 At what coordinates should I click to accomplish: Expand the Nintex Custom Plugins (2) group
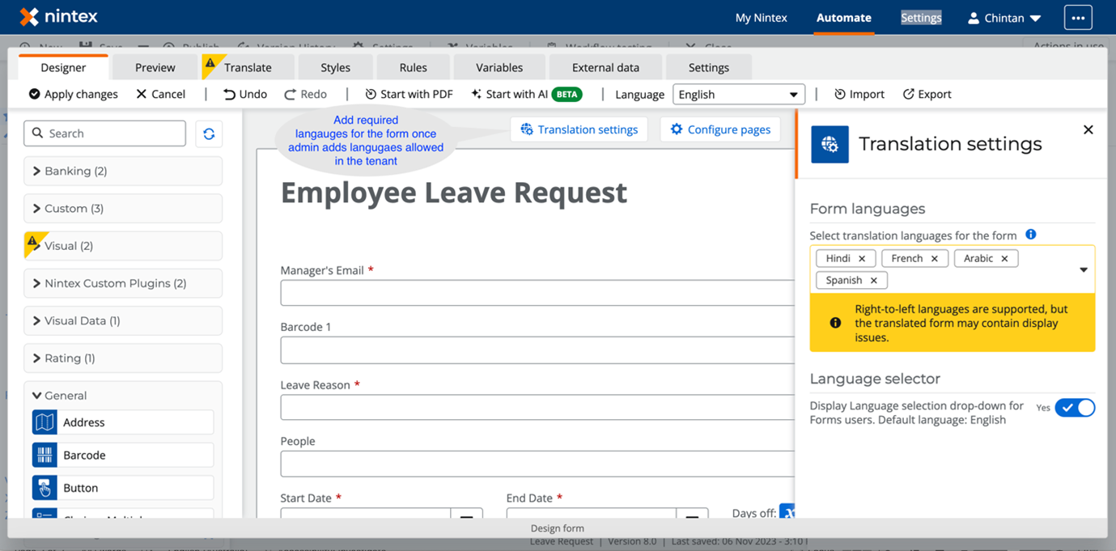click(123, 283)
